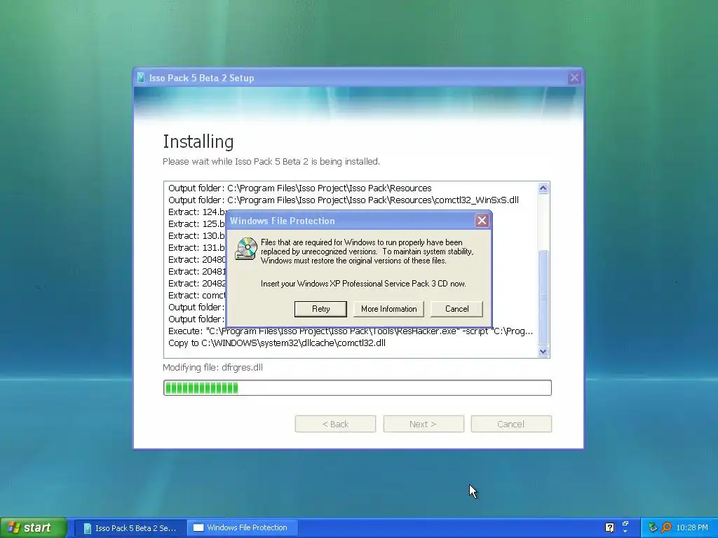Viewport: 718px width, 538px height.
Task: Open the language bar options down arrow
Action: pos(625,532)
